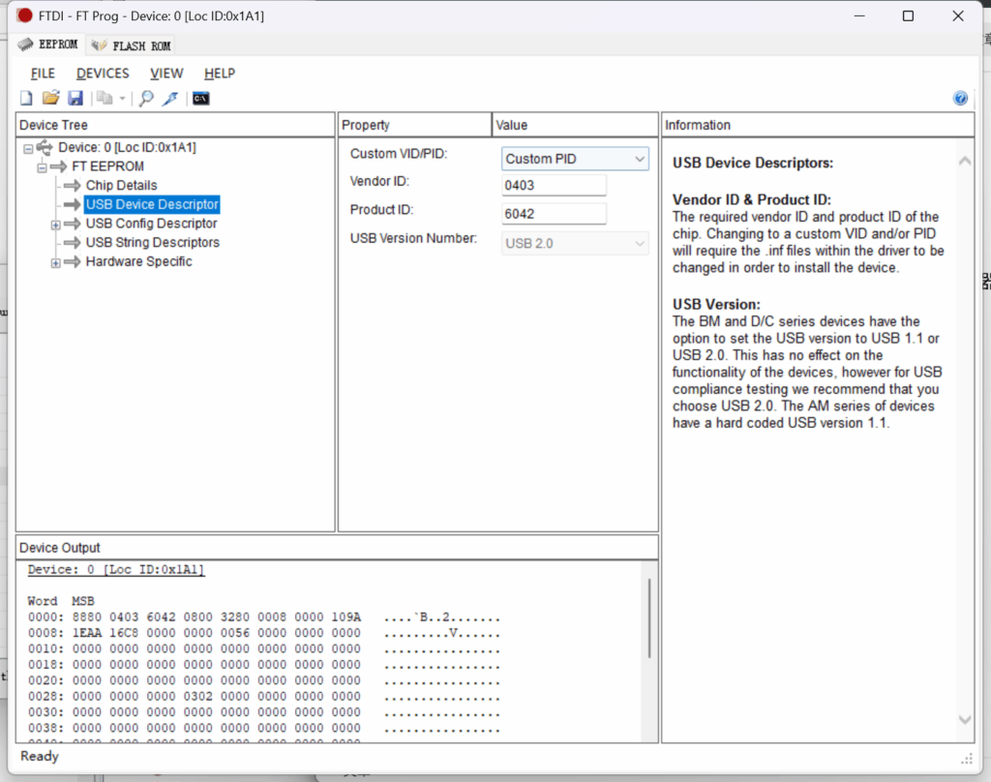991x782 pixels.
Task: Open the DEVICES menu
Action: pyautogui.click(x=103, y=74)
